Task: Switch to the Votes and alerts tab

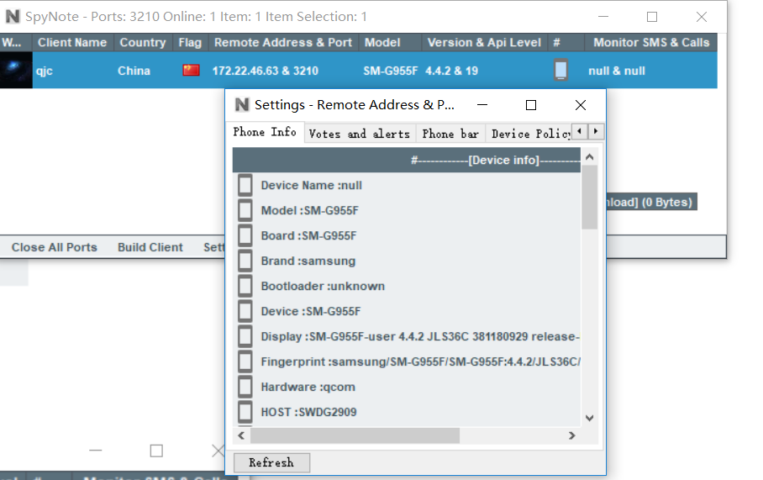Action: point(360,134)
